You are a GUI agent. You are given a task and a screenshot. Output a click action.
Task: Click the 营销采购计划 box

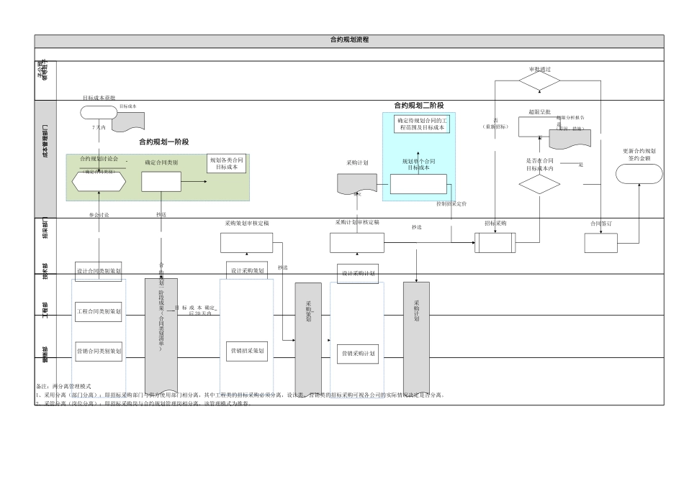tap(358, 354)
